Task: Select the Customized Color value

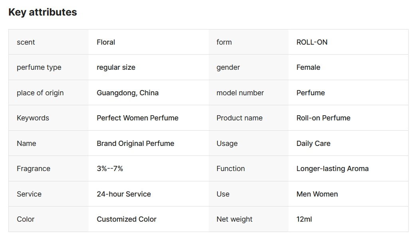Action: click(126, 219)
